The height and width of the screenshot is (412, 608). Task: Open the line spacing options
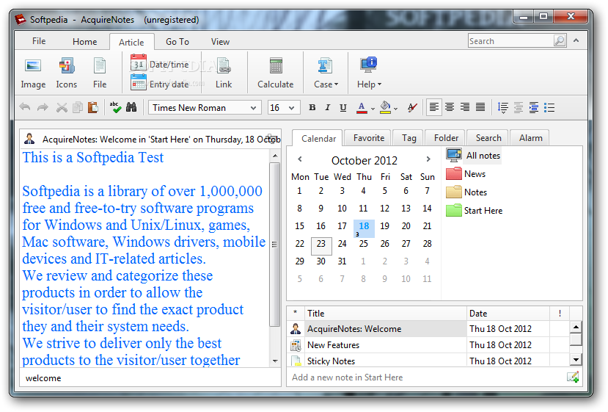pyautogui.click(x=503, y=107)
